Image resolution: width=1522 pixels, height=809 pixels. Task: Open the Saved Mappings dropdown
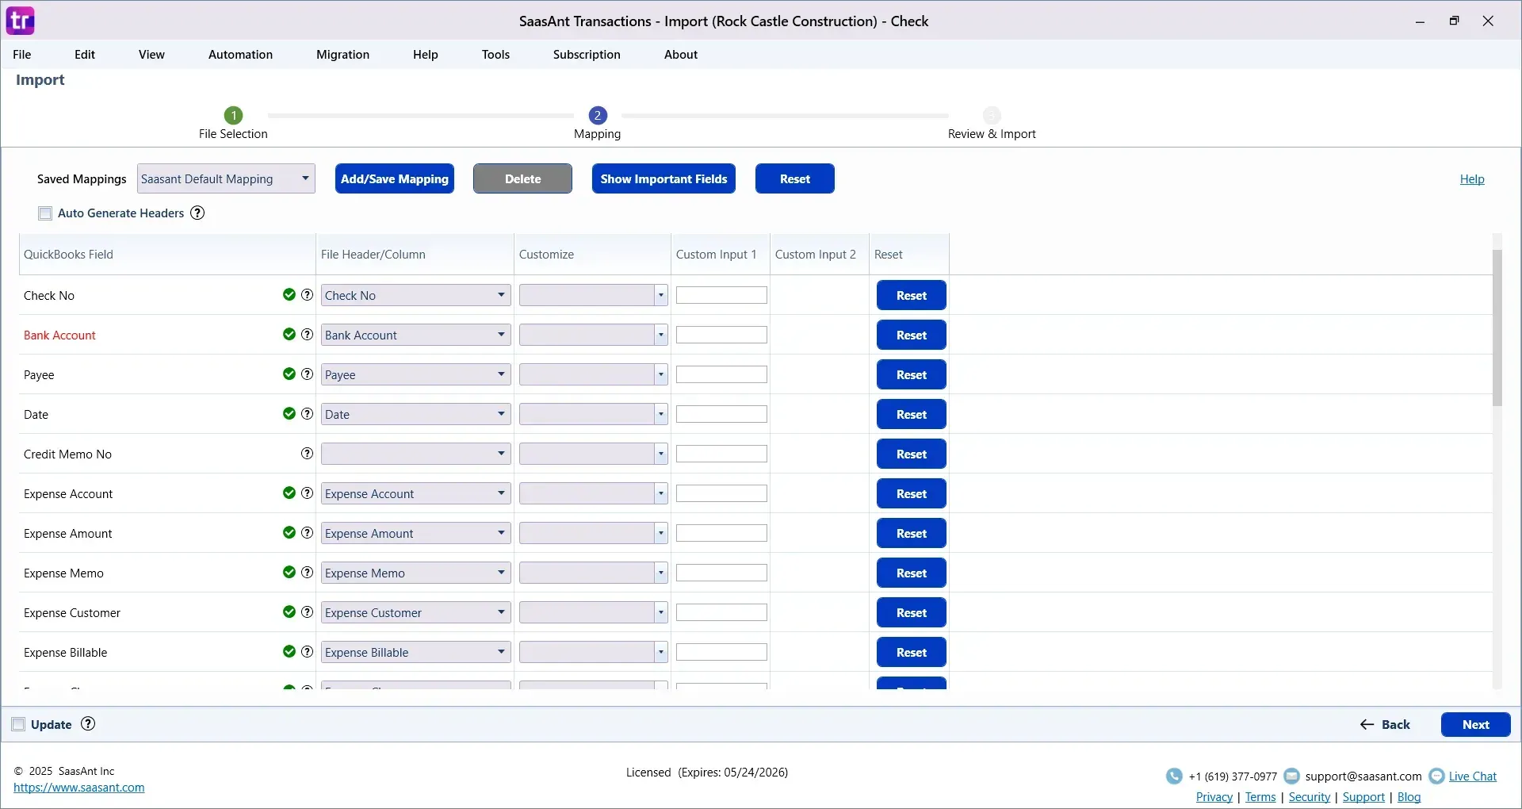226,178
